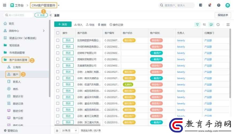
Task: Click the green 添加 button
Action: pyautogui.click(x=63, y=24)
